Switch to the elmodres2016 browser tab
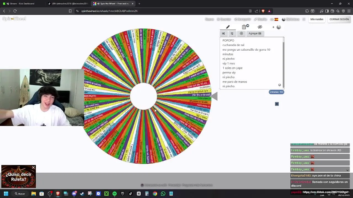The image size is (353, 198). 68,4
